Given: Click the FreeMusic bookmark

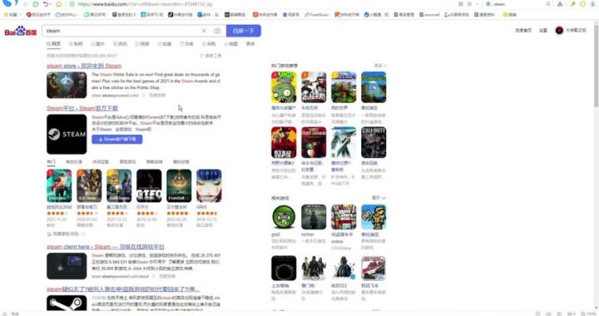Looking at the screenshot, I should [x=316, y=14].
